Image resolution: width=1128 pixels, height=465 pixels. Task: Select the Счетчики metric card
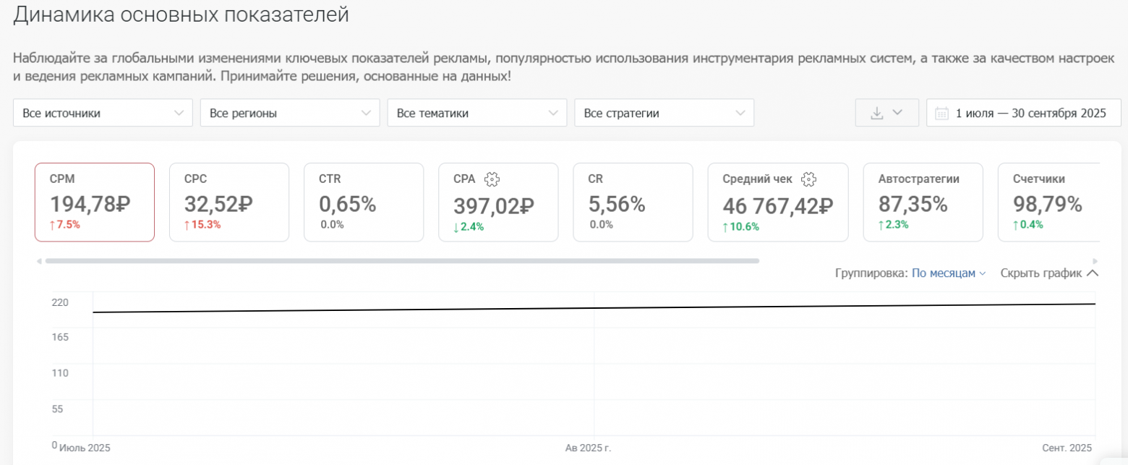[x=1048, y=202]
